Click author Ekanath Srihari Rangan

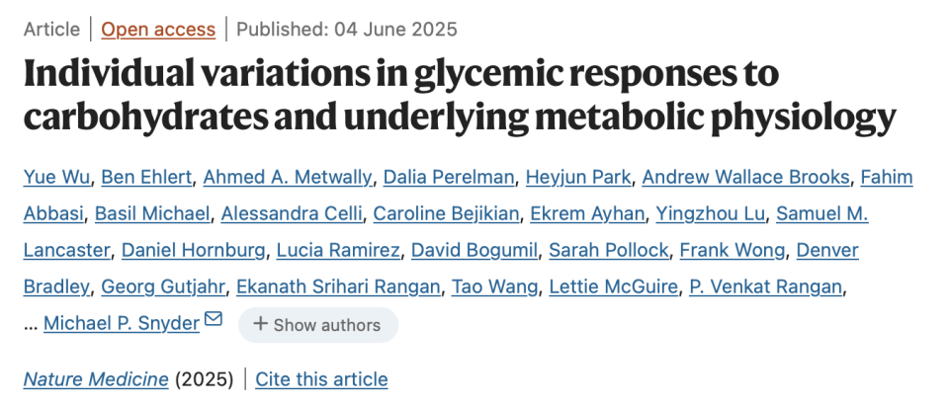[x=338, y=286]
